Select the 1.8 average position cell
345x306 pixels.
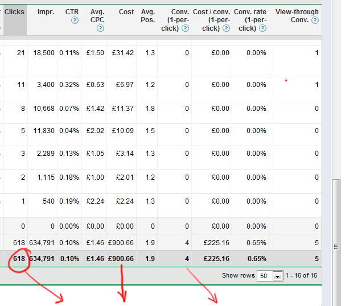[x=150, y=109]
